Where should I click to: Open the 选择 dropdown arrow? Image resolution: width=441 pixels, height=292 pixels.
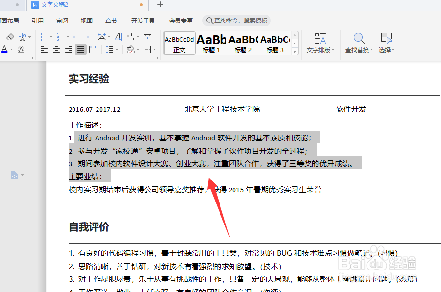click(393, 50)
